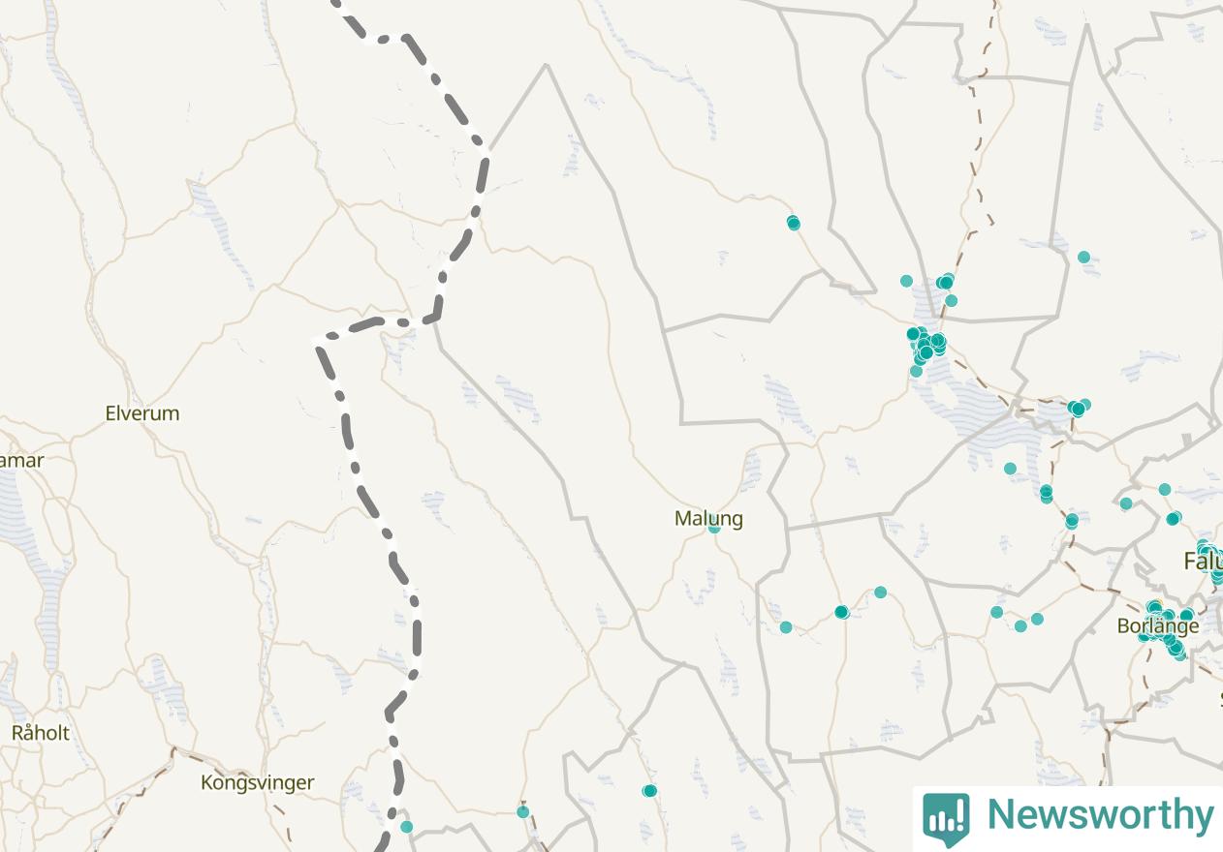Click the Malung town label
This screenshot has height=852, width=1223.
point(708,518)
